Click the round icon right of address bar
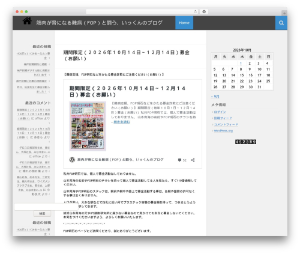The image size is (300, 254). click(204, 11)
